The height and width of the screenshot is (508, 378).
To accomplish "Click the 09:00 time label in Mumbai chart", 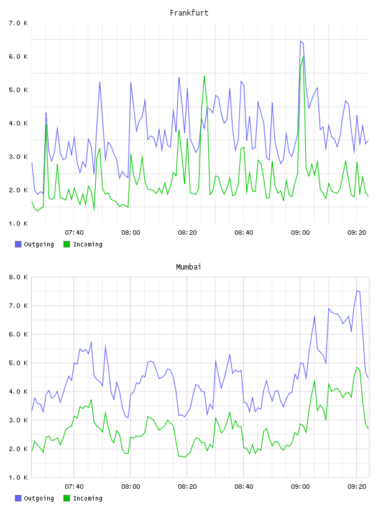I will 300,487.
